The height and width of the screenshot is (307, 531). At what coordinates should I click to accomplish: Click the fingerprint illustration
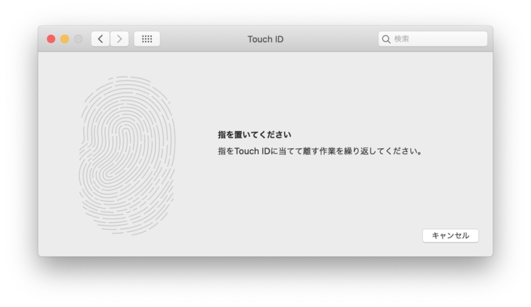(127, 155)
